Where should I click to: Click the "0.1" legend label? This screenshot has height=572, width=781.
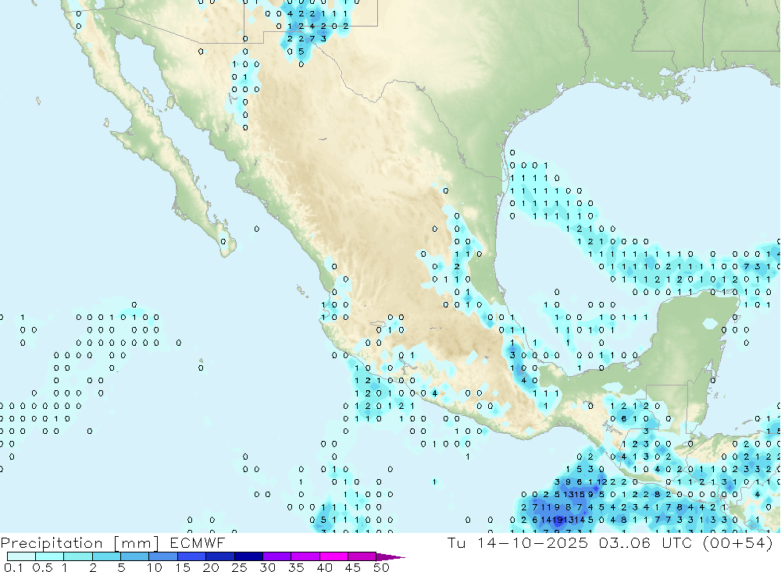(12, 567)
